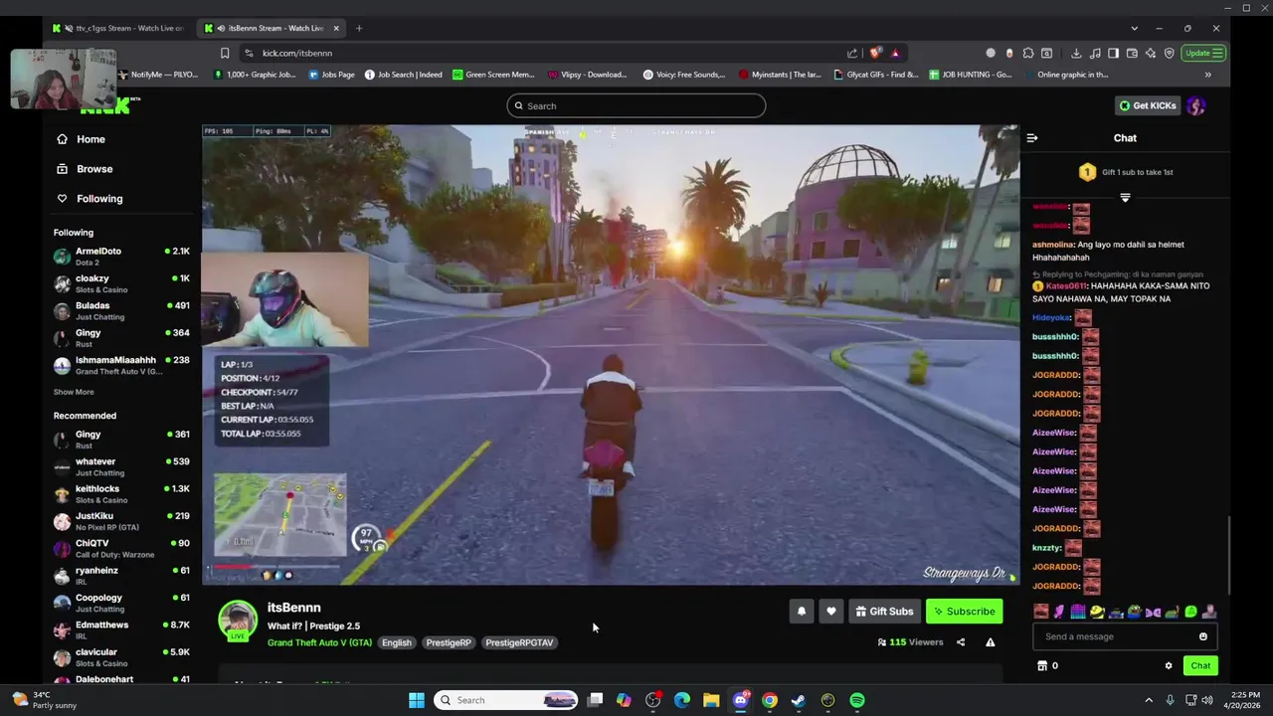Open Grand Theft Auto V (GTA) category link
This screenshot has width=1273, height=716.
point(319,642)
